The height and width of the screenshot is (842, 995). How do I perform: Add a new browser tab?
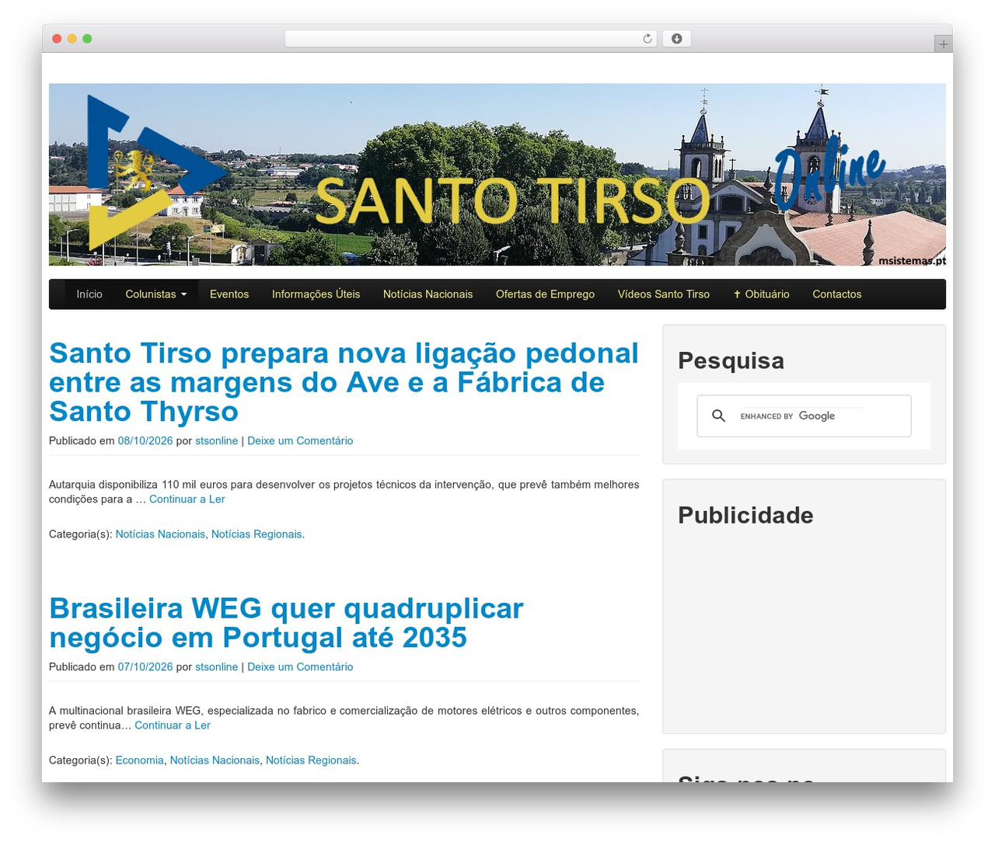pyautogui.click(x=943, y=44)
